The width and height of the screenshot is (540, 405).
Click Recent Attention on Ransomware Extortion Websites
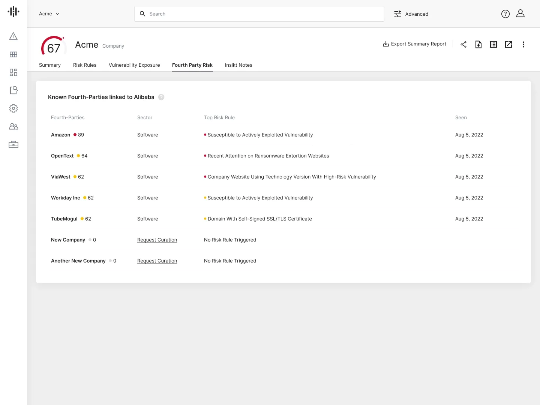pos(268,156)
